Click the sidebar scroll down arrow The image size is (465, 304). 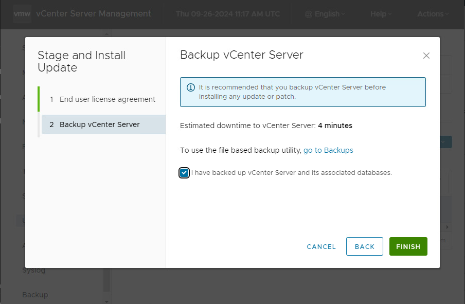click(x=107, y=301)
